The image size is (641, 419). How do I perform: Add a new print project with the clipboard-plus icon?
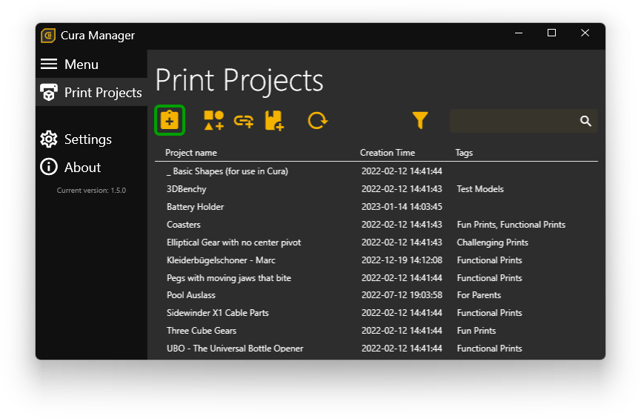point(170,120)
